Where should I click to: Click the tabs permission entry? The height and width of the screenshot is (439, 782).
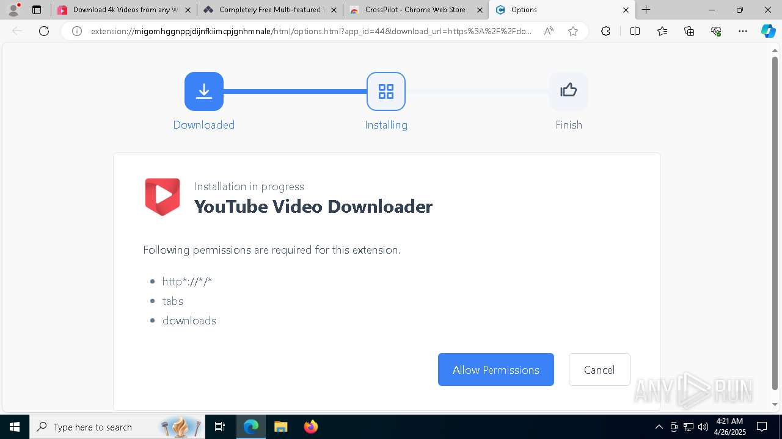click(173, 301)
